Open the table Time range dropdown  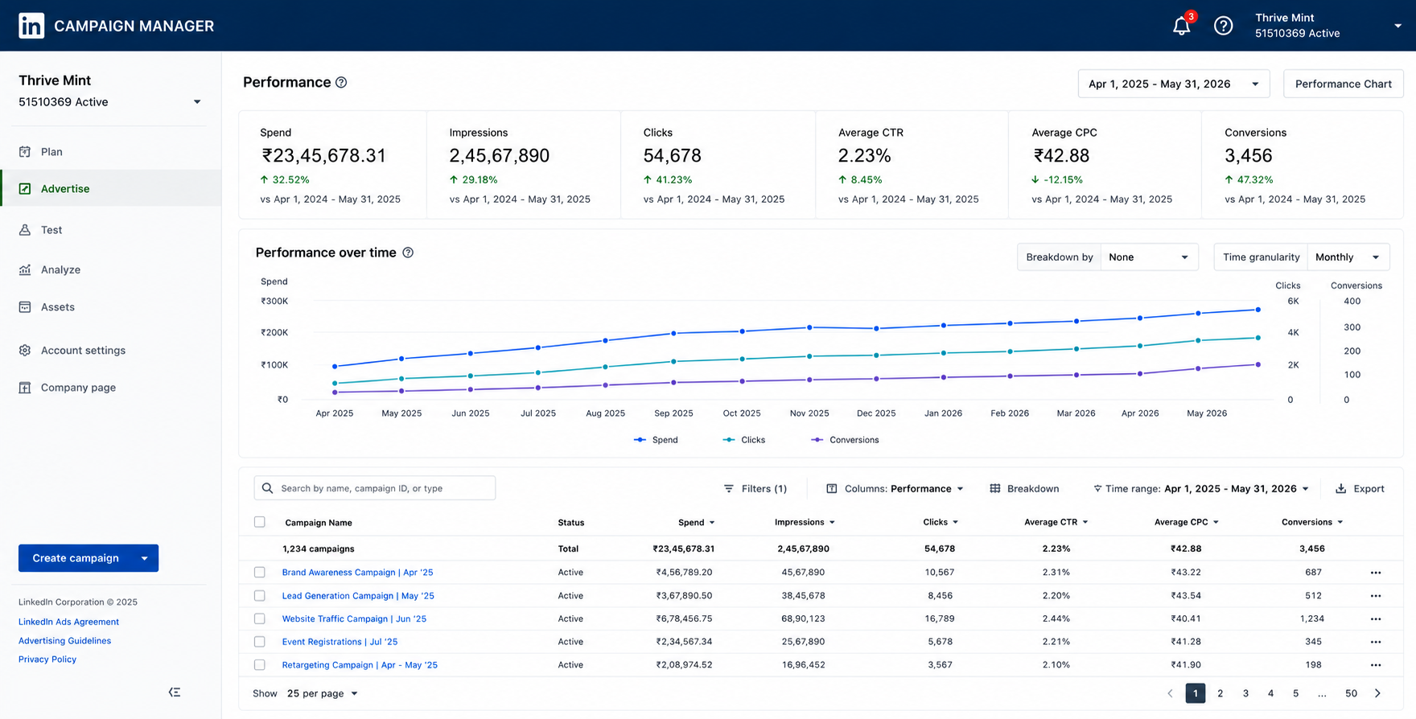click(x=1200, y=488)
